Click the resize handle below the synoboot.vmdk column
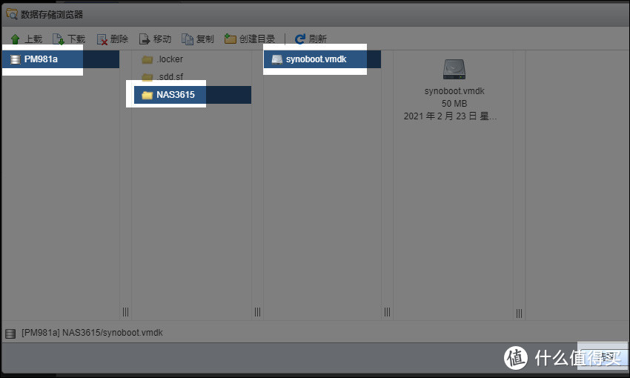 coord(387,312)
